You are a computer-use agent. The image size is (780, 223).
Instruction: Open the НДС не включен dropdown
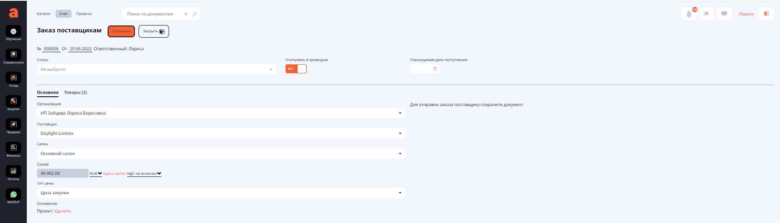[144, 174]
